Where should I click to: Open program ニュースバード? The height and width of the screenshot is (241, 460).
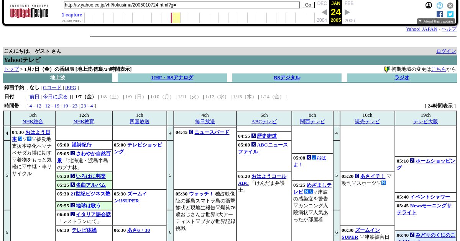212,132
